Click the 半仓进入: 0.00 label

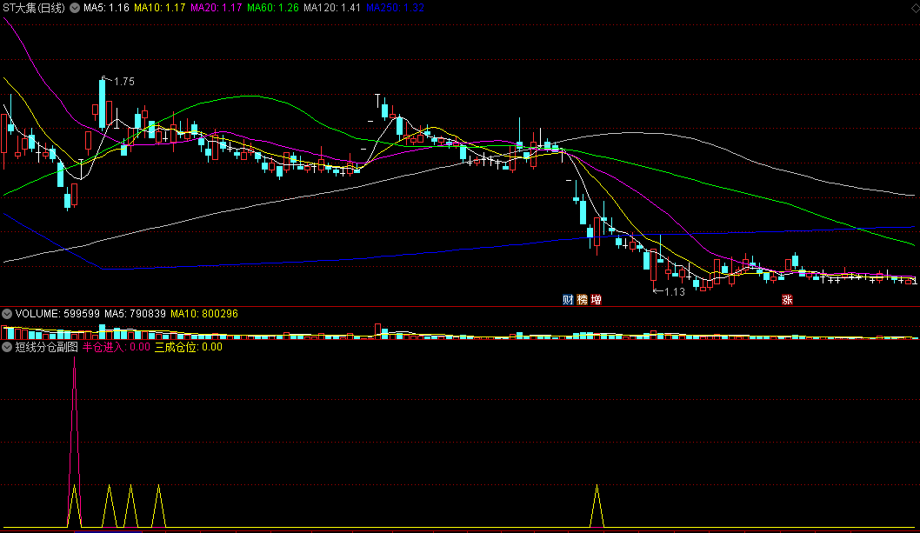(117, 347)
